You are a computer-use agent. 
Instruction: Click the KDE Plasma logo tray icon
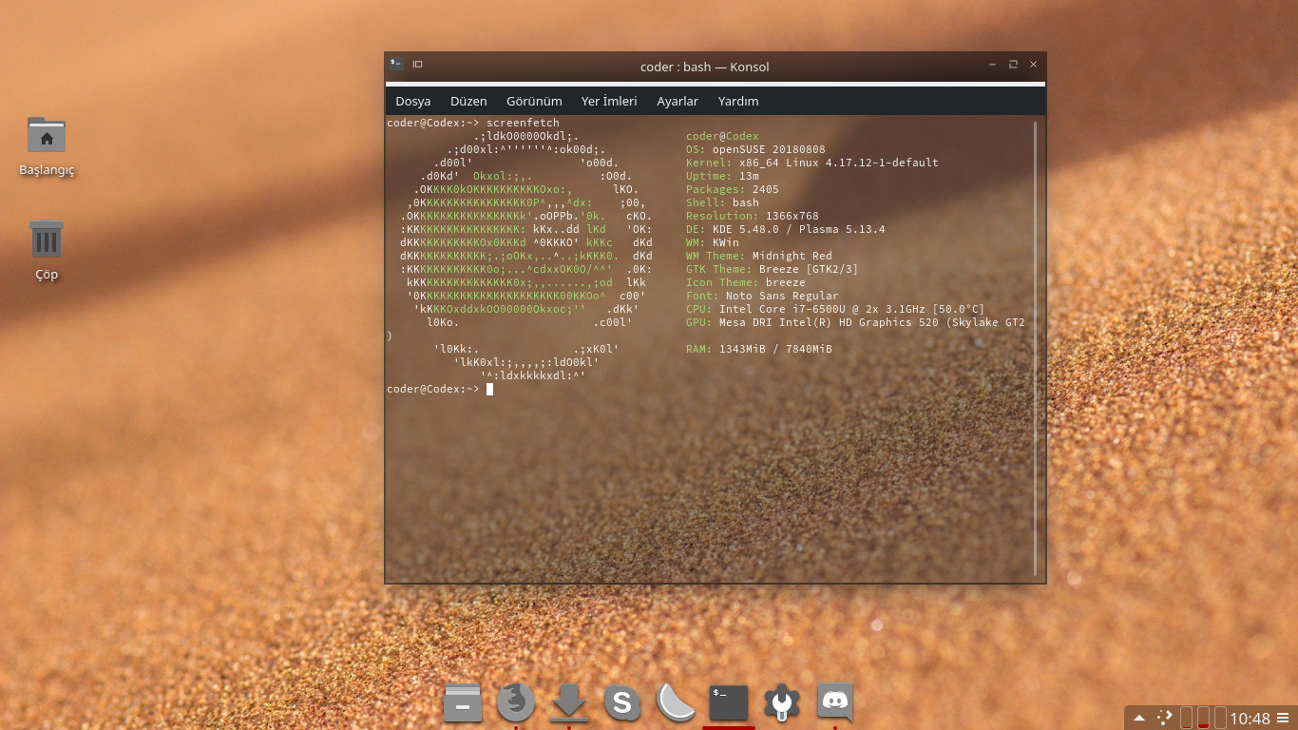pos(1164,718)
